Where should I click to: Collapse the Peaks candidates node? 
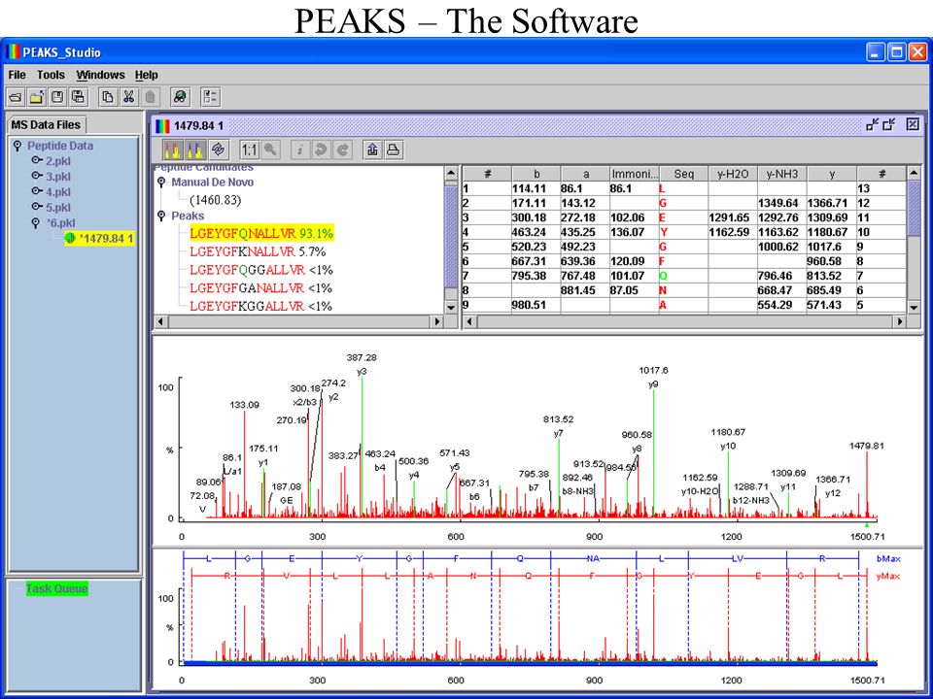(x=161, y=216)
